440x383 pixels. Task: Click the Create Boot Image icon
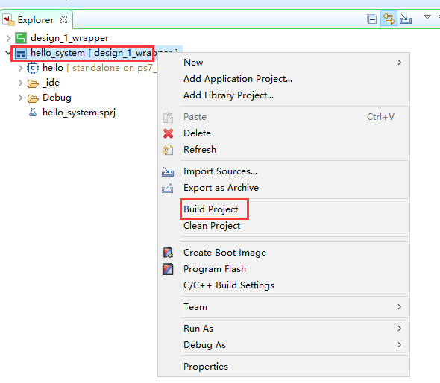[x=168, y=253]
